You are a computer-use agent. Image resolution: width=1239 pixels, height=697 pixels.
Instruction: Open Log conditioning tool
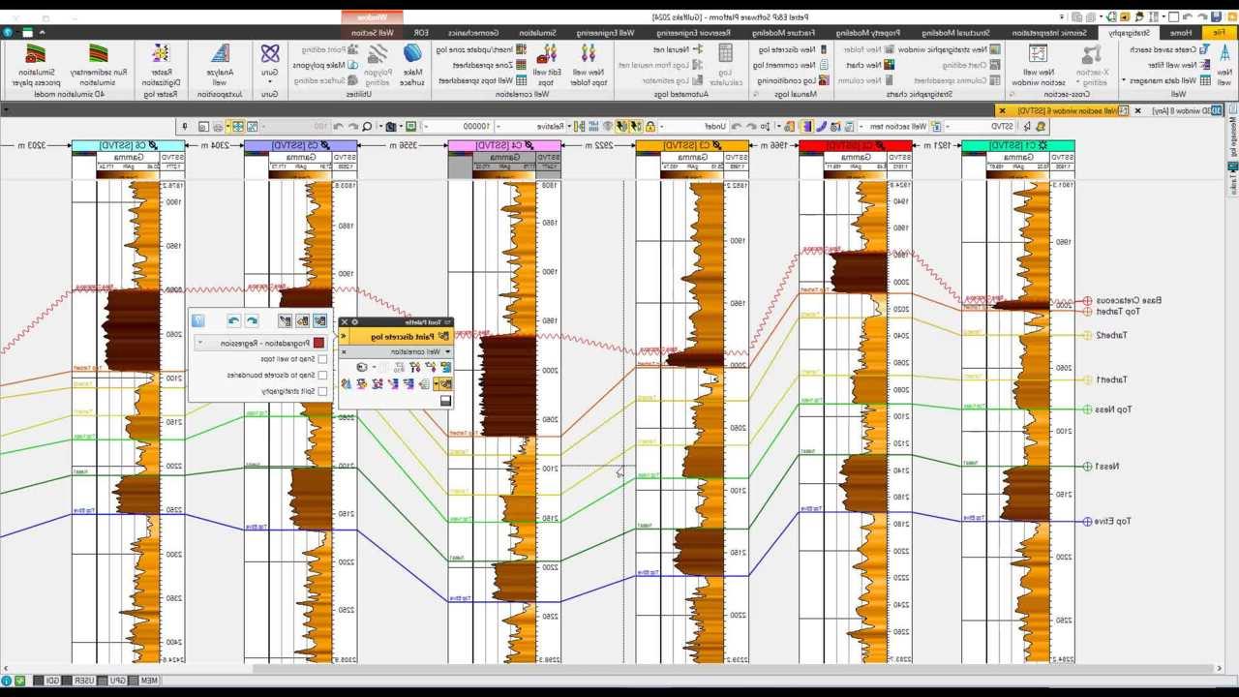[x=795, y=80]
